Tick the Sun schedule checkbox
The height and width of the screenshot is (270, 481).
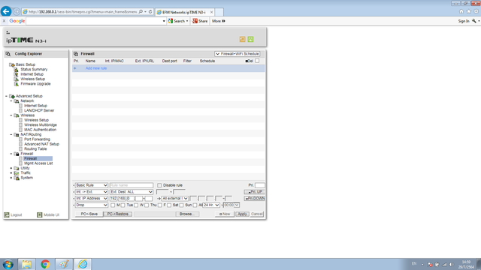coord(181,205)
